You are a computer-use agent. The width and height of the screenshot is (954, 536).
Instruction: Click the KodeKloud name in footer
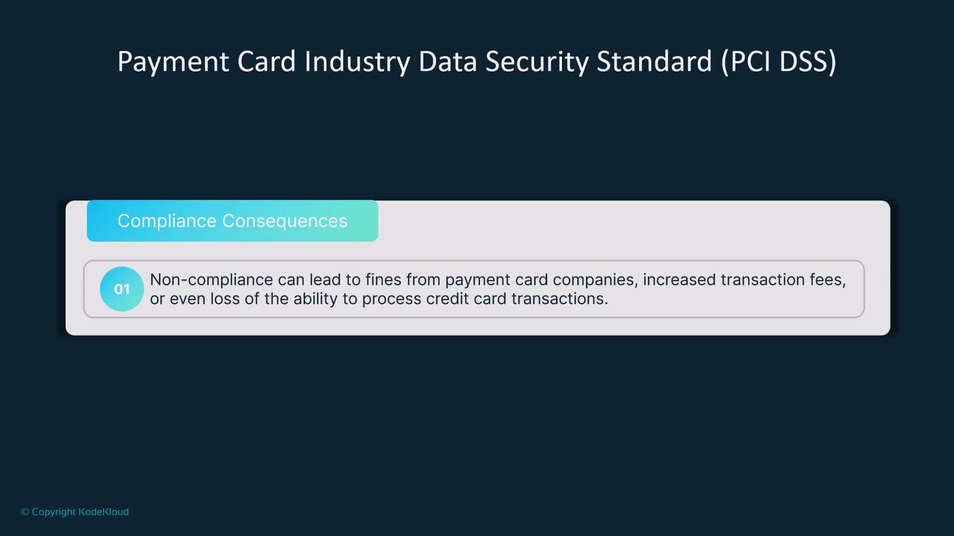[x=103, y=512]
